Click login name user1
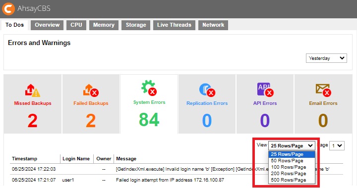 [68, 180]
